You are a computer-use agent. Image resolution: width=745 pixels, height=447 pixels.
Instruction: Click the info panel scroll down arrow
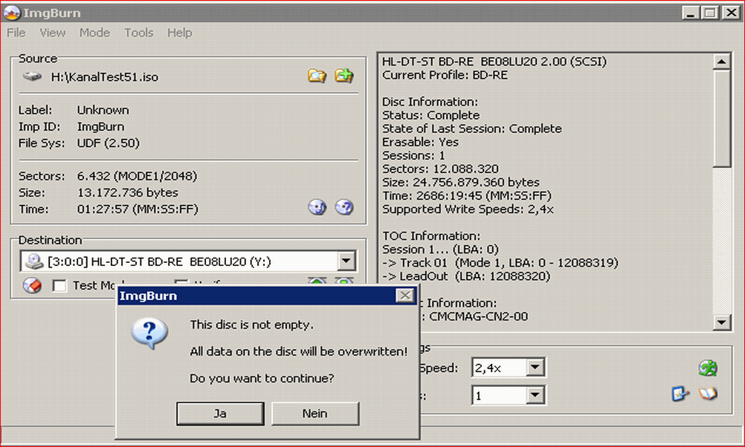pos(722,322)
